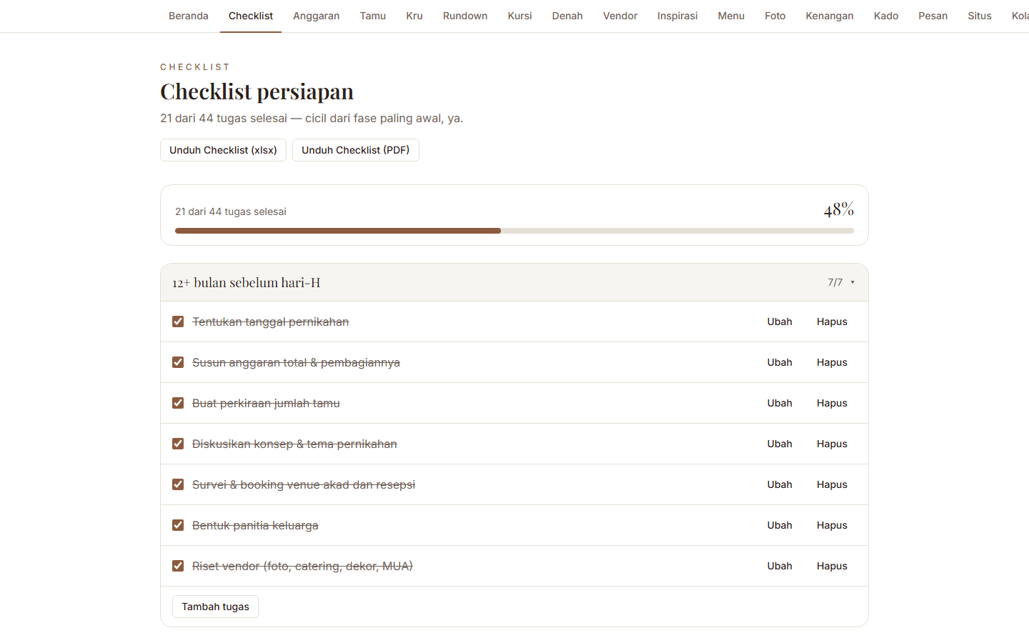
Task: Click the Tambah tugas button
Action: pyautogui.click(x=215, y=607)
